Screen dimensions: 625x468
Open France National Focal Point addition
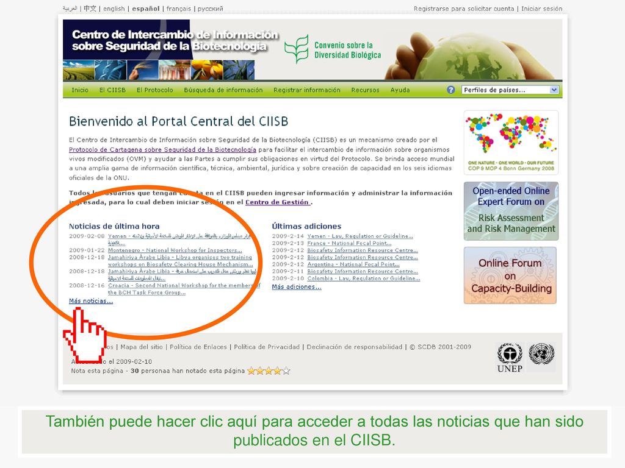350,243
